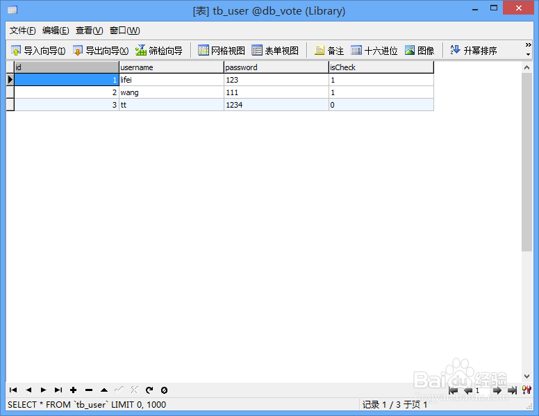Select the isCheck cell of row tt
Viewport: 539px width, 416px height.
click(x=381, y=105)
